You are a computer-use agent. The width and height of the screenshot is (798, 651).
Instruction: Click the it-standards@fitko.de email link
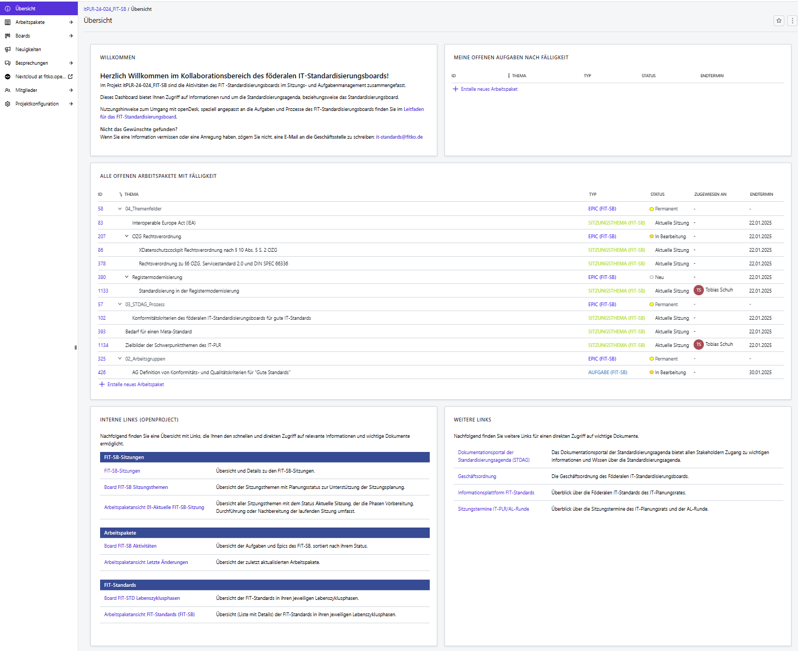coord(399,137)
